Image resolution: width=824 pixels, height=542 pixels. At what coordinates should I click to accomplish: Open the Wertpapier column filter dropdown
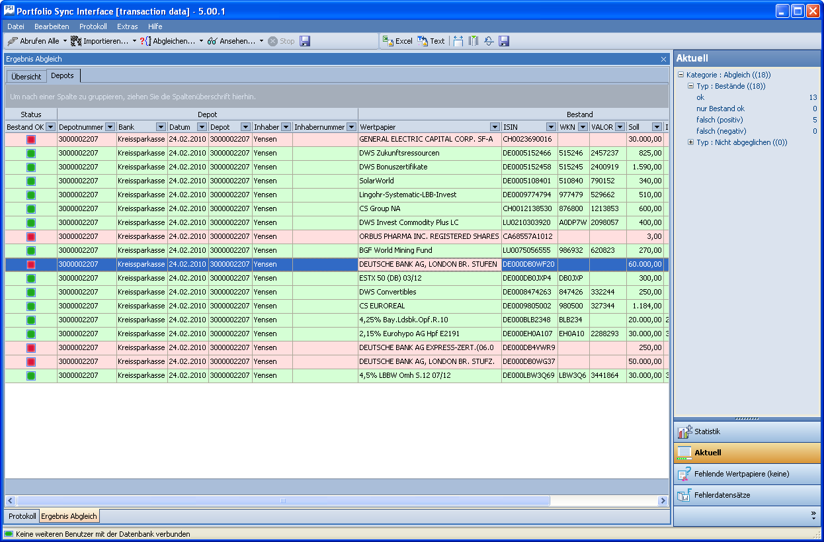pos(495,127)
